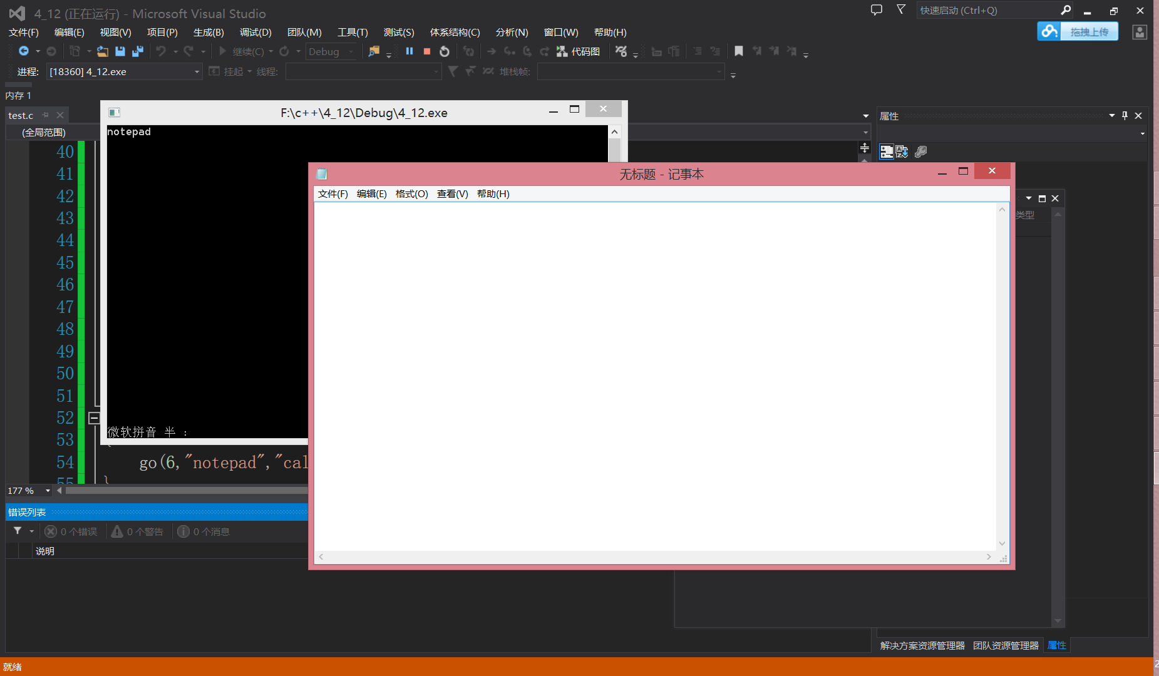
Task: Open Properties panel window position dropdown
Action: pyautogui.click(x=1112, y=116)
